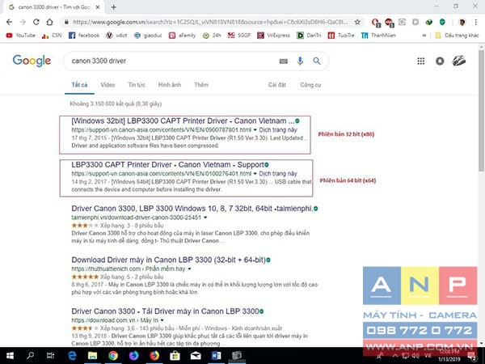485x364 pixels.
Task: Go back with the browser back arrow
Action: (9, 22)
